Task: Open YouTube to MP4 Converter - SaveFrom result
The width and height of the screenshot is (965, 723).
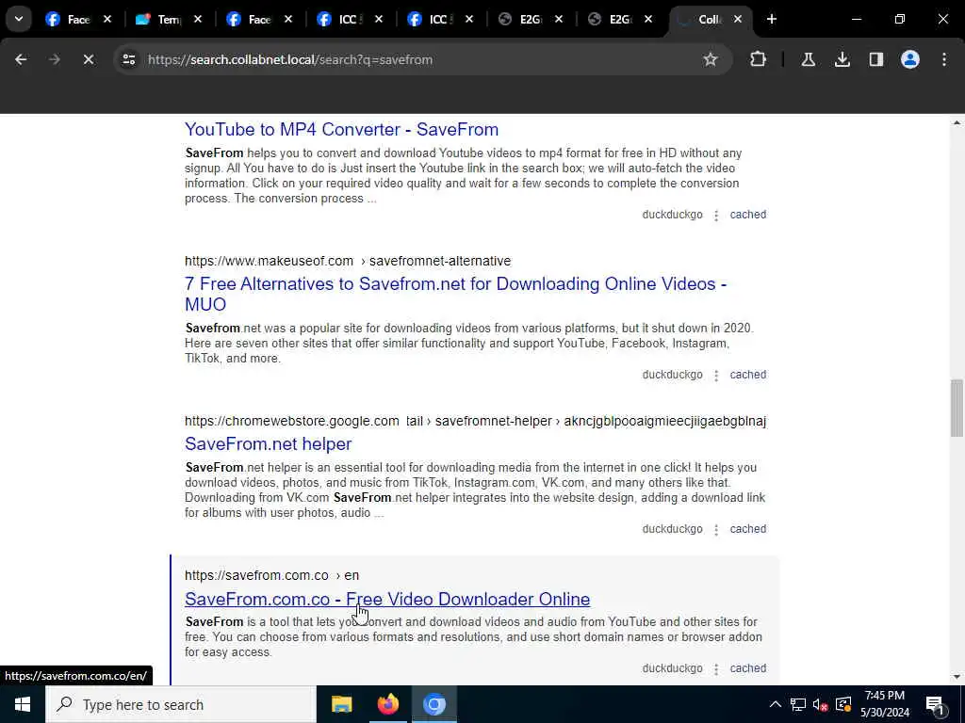Action: pos(341,129)
